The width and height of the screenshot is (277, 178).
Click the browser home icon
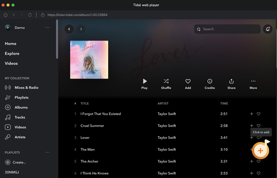[6, 15]
